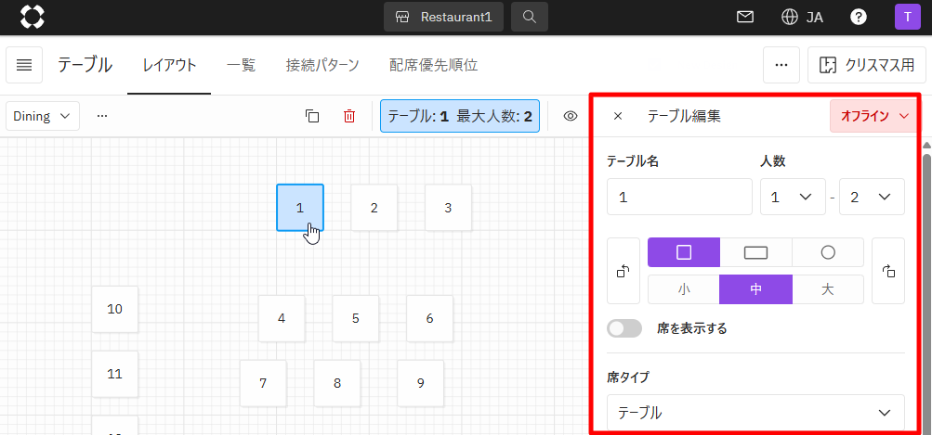The image size is (932, 435).
Task: Click the red trash delete icon
Action: click(349, 116)
